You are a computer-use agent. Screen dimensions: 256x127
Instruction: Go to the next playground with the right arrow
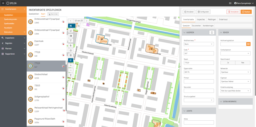coord(87,21)
